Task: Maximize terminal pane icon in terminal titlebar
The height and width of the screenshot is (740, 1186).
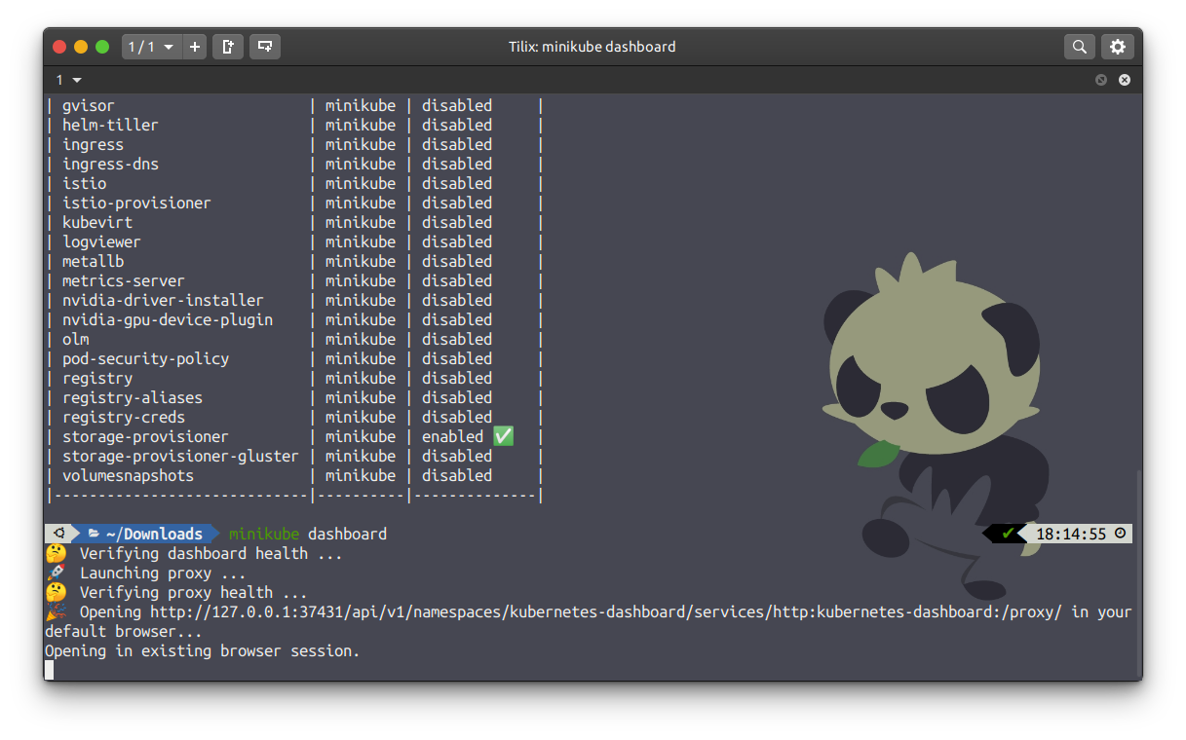Action: pyautogui.click(x=1101, y=80)
